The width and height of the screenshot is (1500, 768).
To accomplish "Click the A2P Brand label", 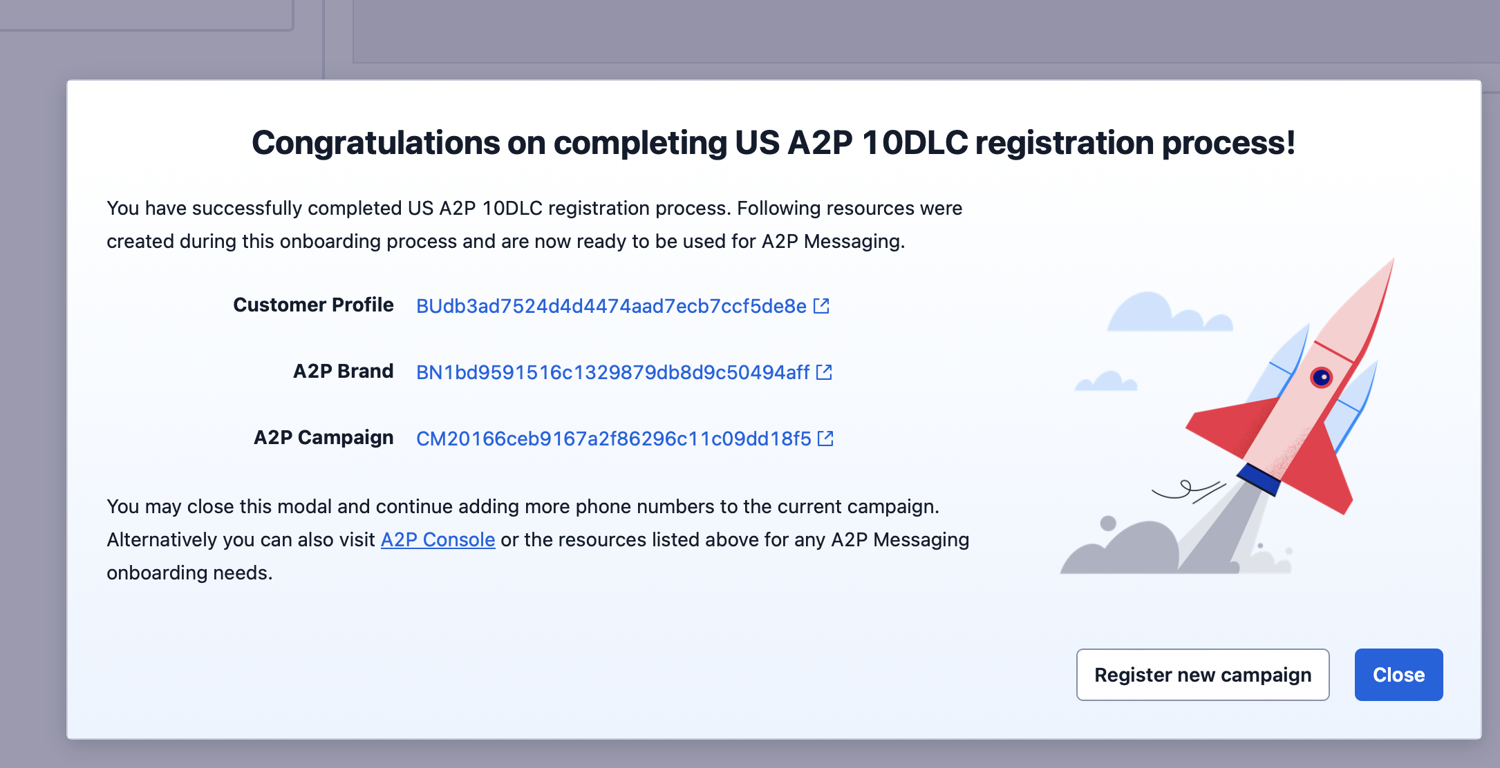I will [343, 371].
